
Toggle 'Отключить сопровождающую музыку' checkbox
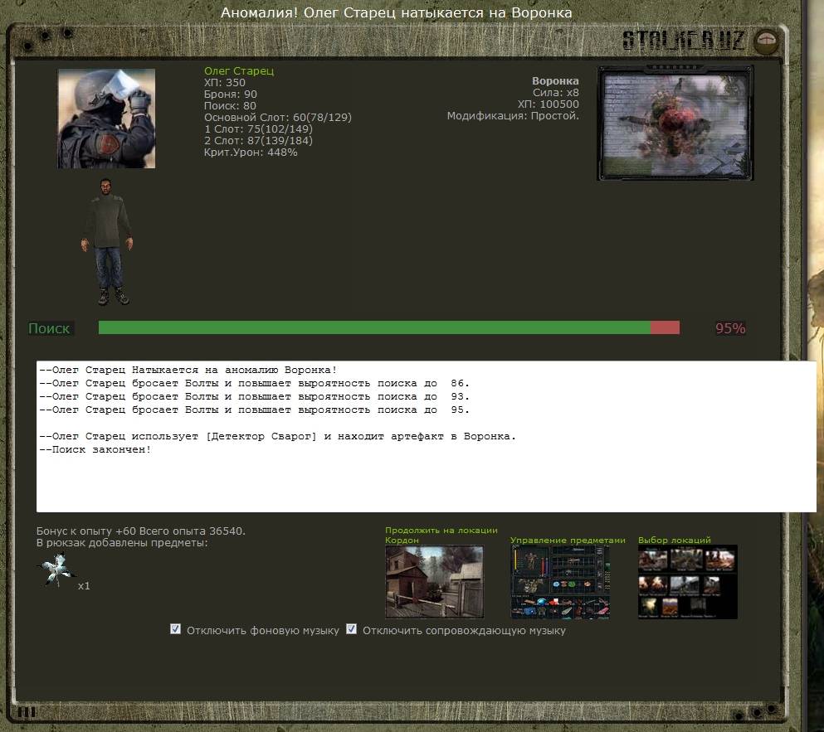352,629
